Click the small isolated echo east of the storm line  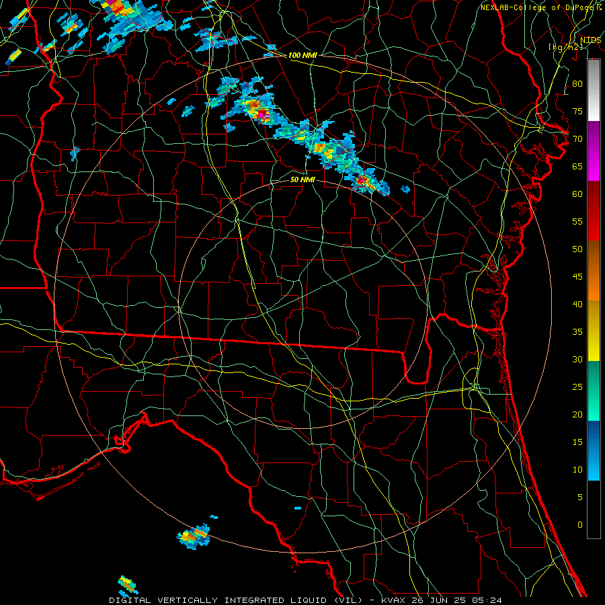click(405, 189)
